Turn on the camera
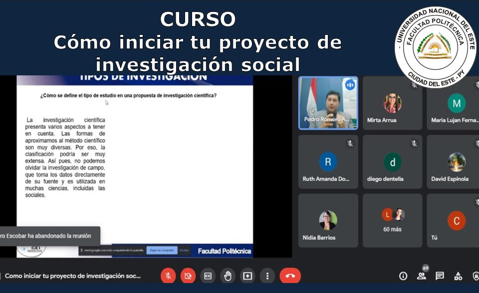 [188, 276]
